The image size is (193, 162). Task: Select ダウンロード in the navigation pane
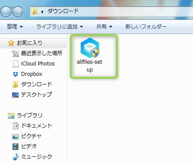(x=37, y=84)
